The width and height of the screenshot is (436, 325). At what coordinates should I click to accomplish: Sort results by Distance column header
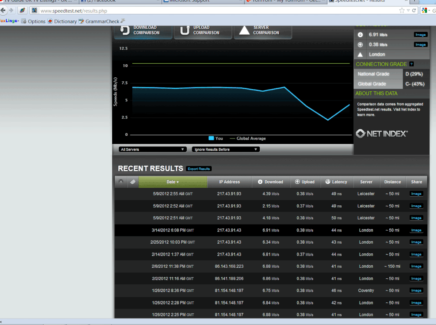(393, 182)
